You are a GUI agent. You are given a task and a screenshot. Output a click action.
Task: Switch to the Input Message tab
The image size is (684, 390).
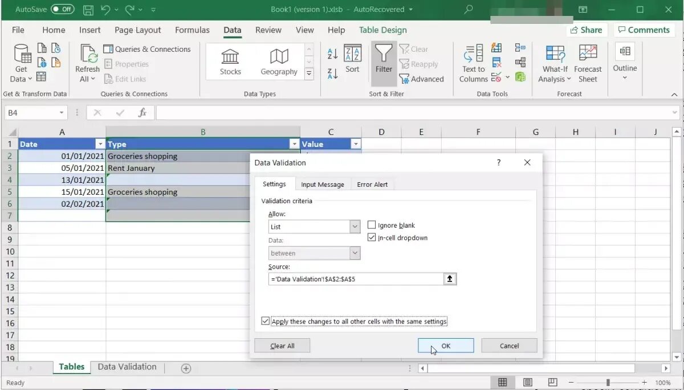[x=323, y=184]
